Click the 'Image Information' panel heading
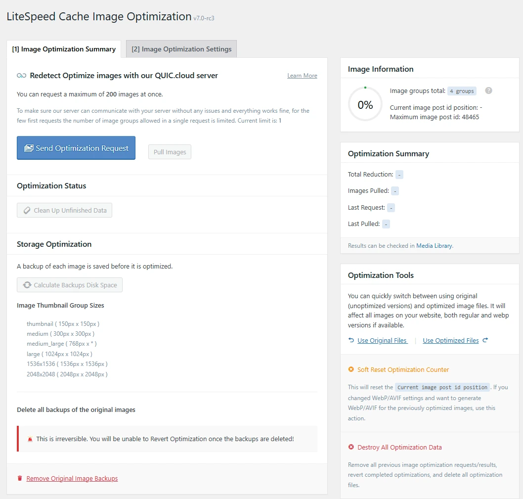Screen dimensions: 523x499 [381, 69]
